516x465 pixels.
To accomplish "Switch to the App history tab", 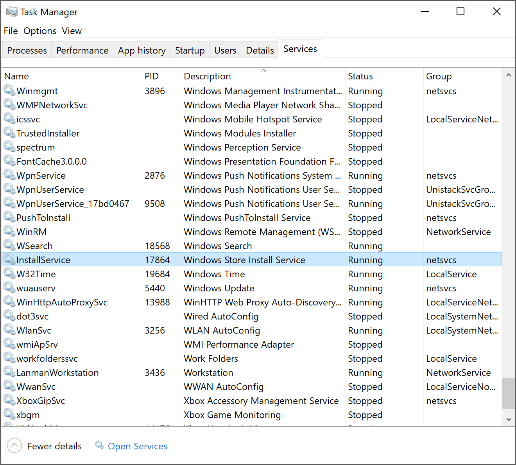I will [142, 50].
